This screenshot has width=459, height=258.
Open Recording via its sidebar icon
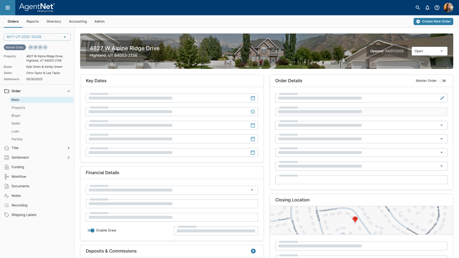(x=7, y=205)
